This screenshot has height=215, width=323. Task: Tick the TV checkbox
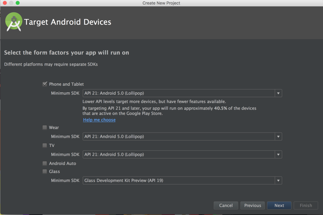[x=45, y=145]
